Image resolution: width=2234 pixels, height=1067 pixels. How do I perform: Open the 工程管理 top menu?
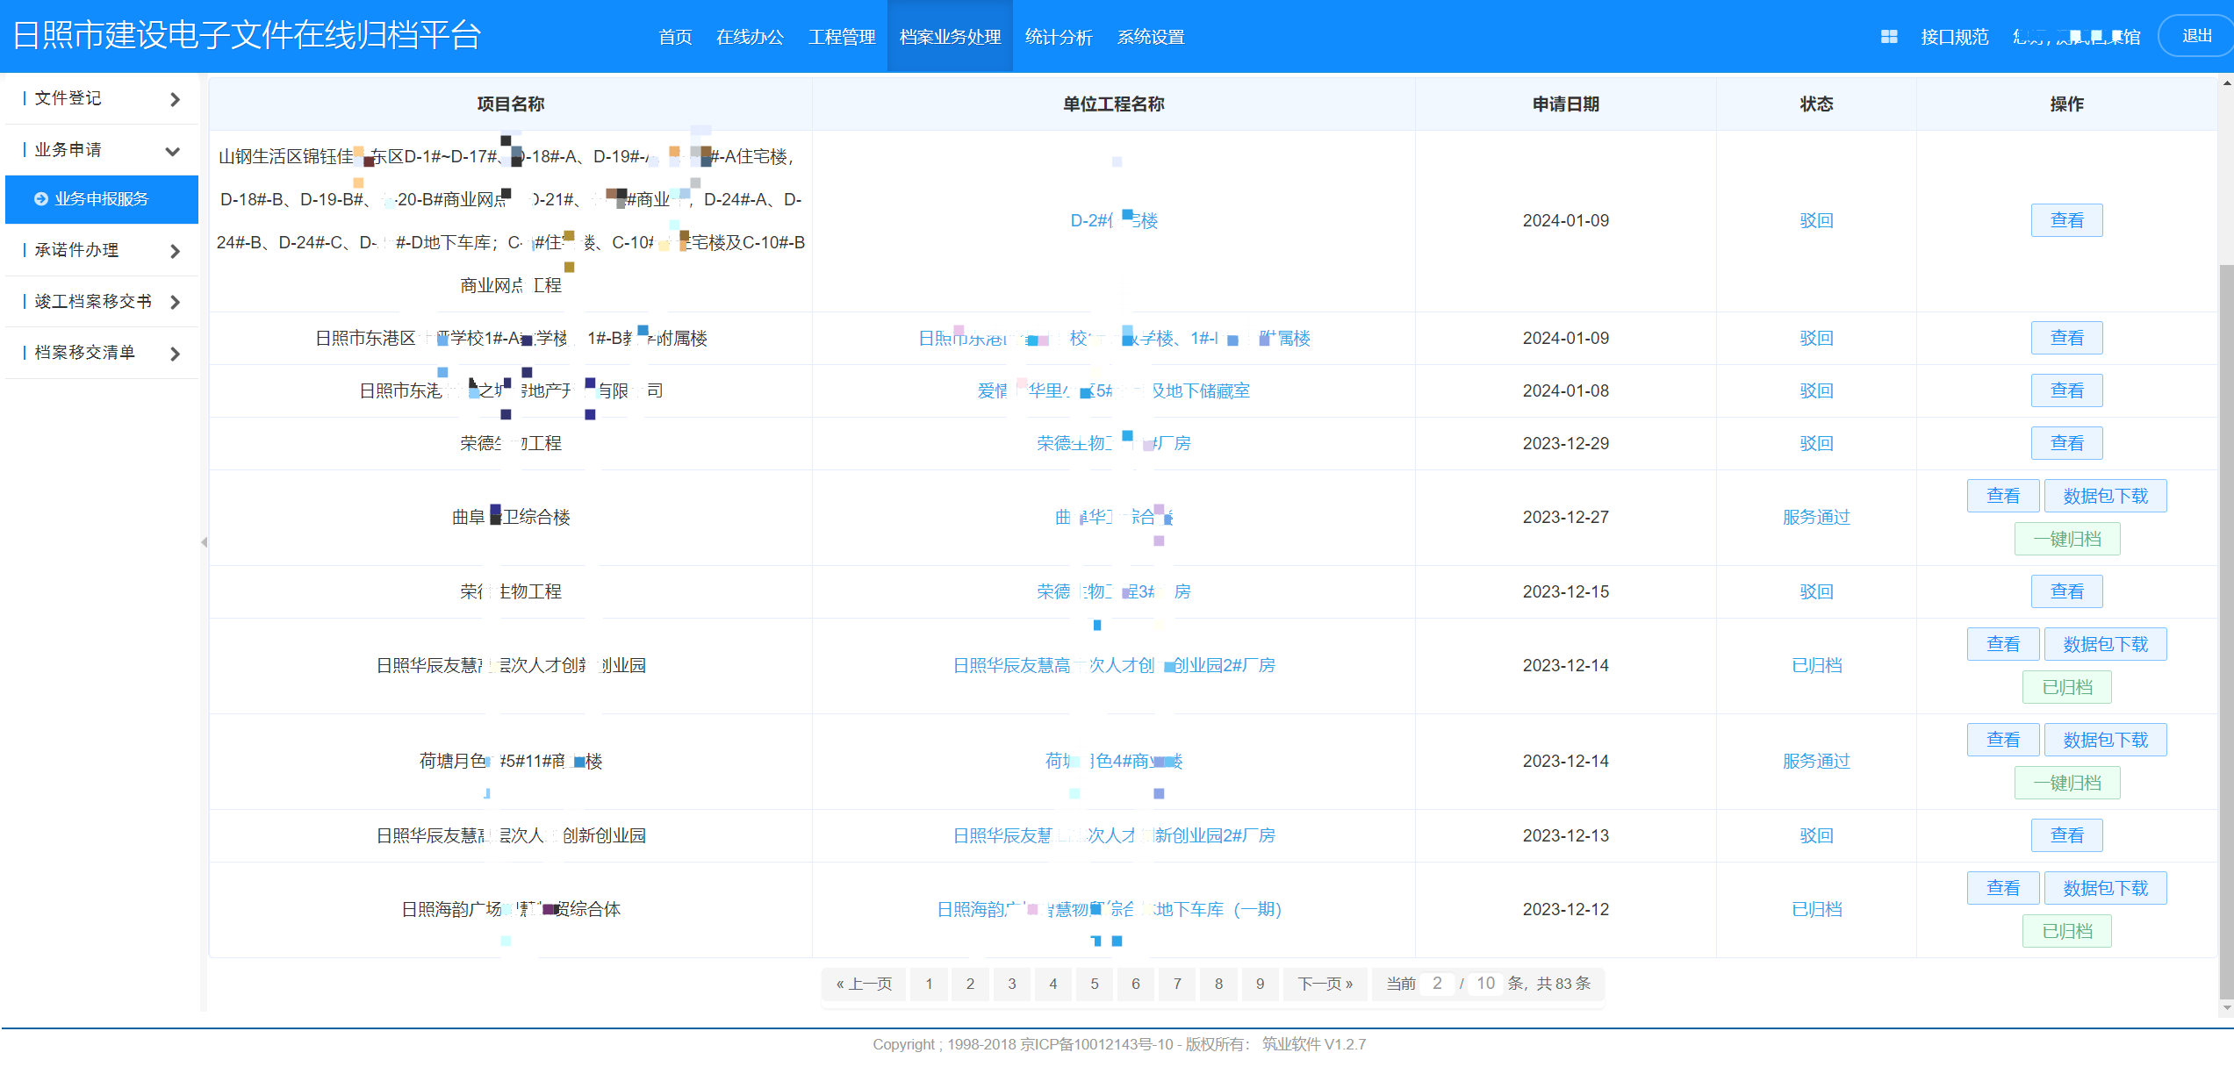click(842, 37)
